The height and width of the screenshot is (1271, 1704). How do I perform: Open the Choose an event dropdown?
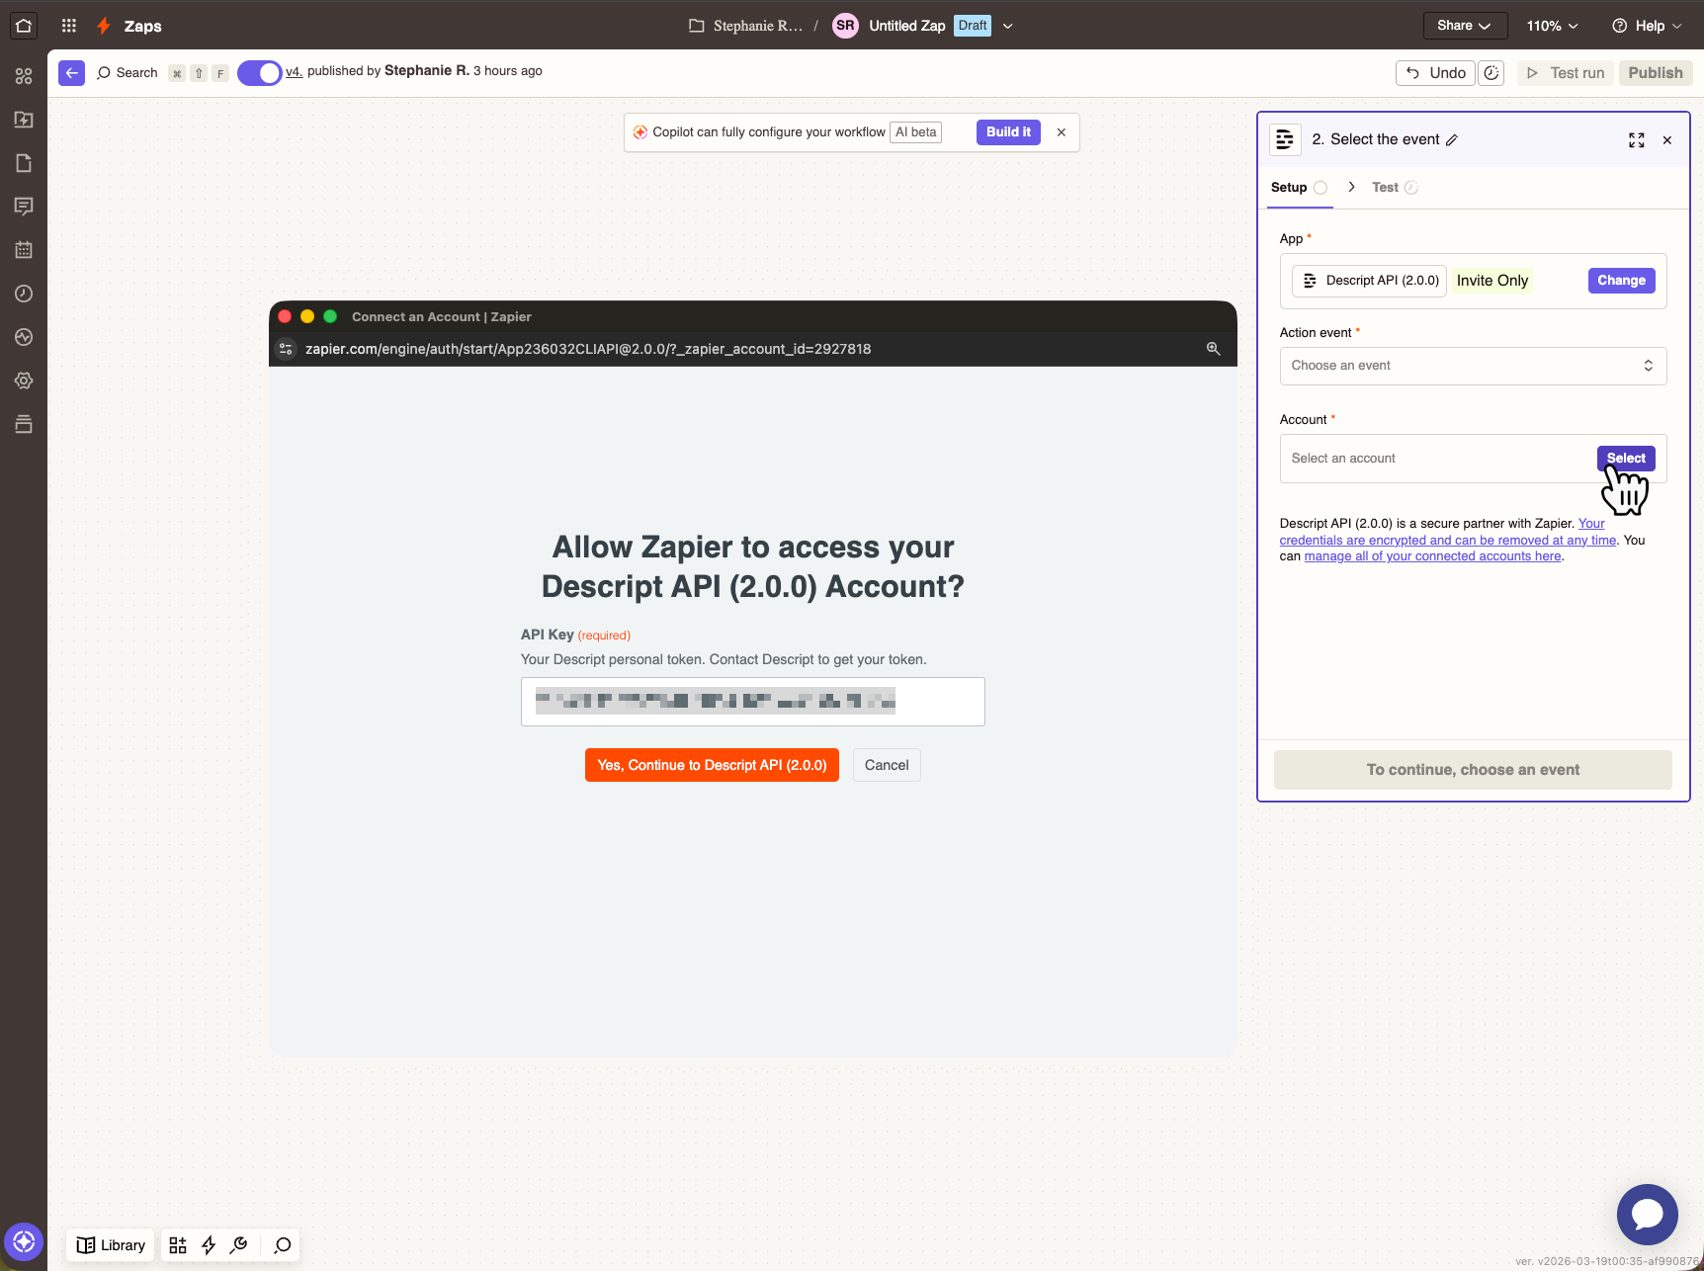pos(1472,366)
